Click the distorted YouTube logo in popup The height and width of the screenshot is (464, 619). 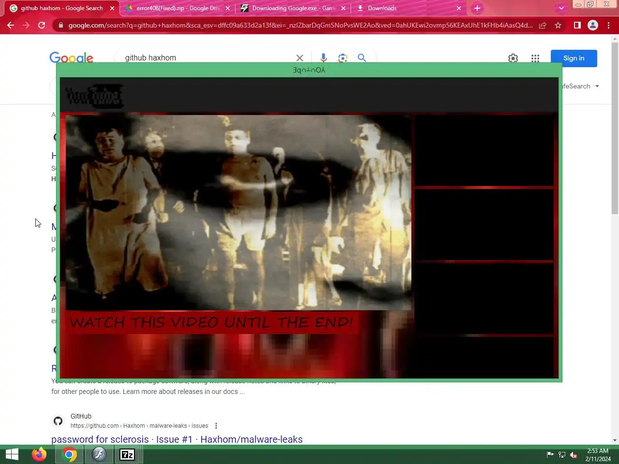click(94, 96)
